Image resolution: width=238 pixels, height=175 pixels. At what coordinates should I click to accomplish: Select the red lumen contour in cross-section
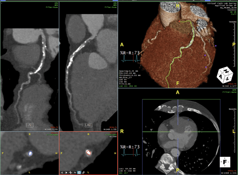88,152
